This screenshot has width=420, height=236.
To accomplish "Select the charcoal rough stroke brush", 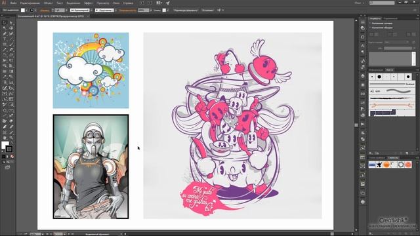I will click(x=392, y=98).
